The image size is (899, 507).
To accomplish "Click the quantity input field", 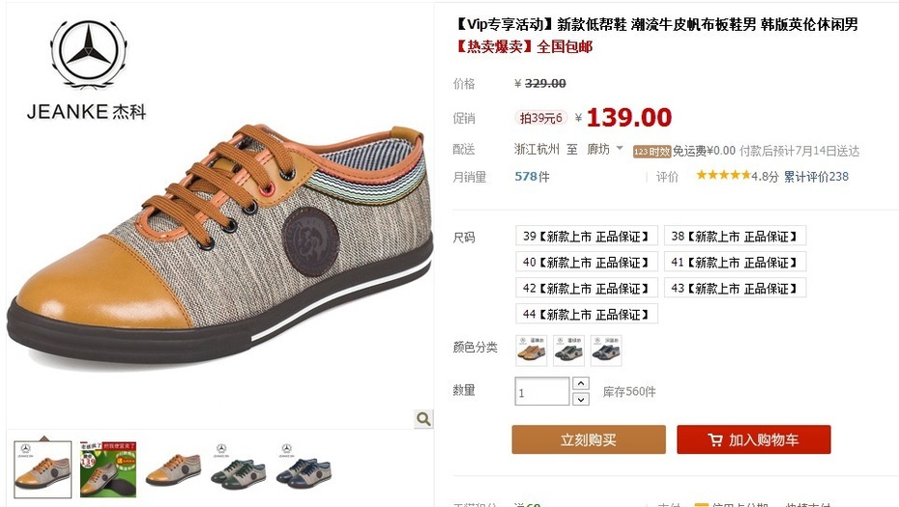I will pos(541,391).
